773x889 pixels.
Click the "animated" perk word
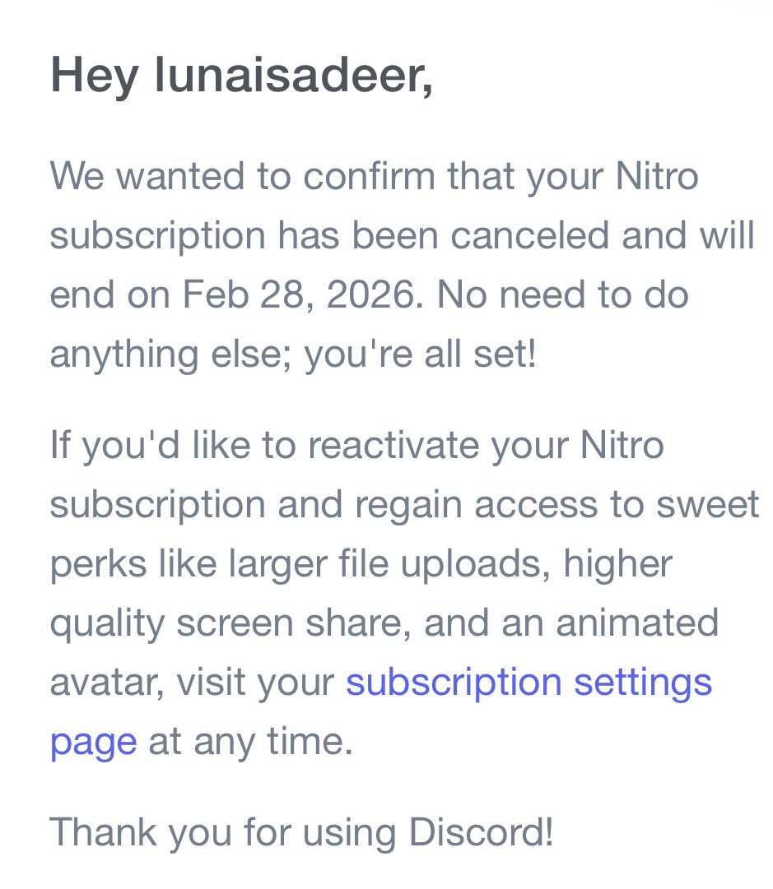636,623
